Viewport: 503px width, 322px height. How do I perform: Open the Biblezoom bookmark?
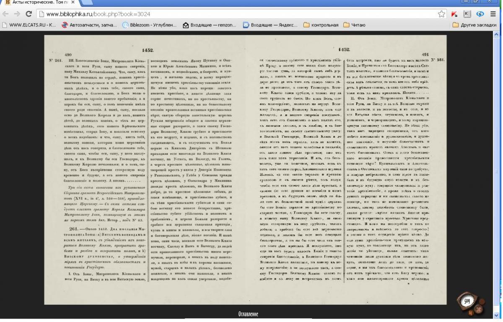point(145,25)
